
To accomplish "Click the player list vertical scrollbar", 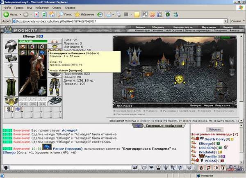I will [x=242, y=144].
